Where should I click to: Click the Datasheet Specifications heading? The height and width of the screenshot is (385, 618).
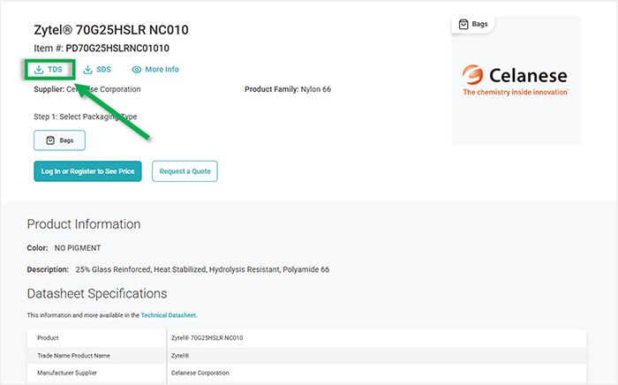97,293
